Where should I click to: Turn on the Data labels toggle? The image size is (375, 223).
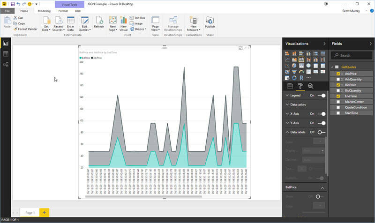(321, 132)
